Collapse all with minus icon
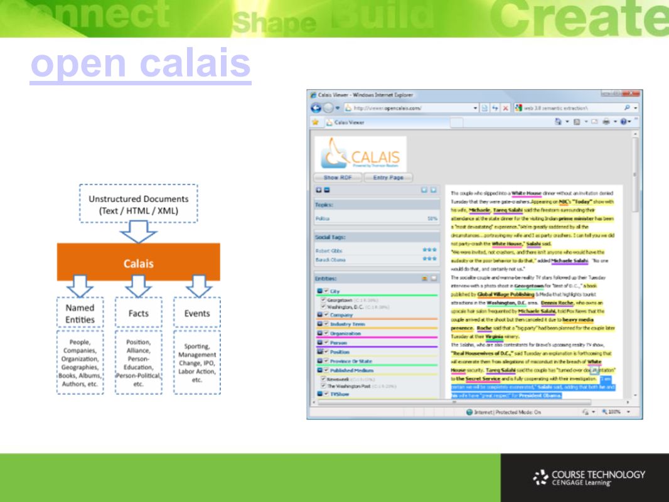 327,190
